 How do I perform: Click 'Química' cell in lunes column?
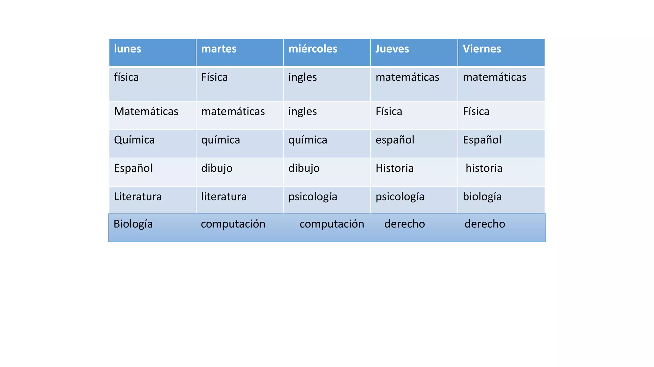(x=134, y=140)
